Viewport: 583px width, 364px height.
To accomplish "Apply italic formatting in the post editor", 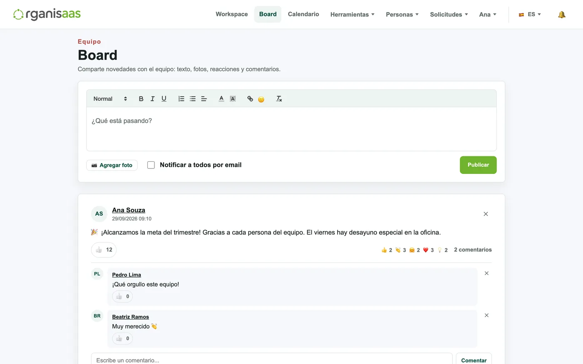I will (152, 99).
